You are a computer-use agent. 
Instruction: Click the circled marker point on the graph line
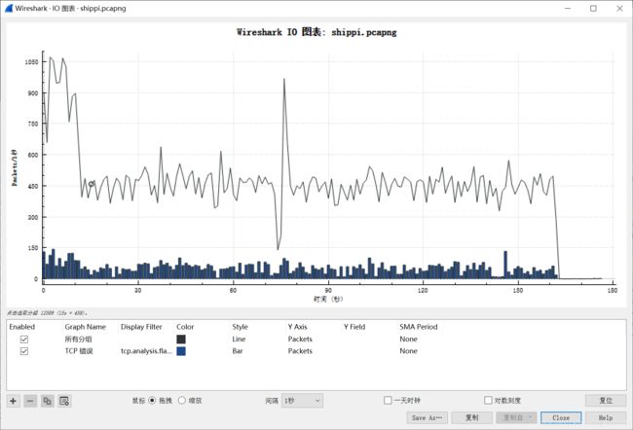point(91,184)
